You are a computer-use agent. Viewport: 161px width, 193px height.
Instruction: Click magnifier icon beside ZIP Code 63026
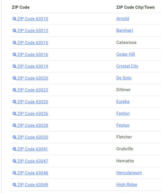click(x=15, y=114)
